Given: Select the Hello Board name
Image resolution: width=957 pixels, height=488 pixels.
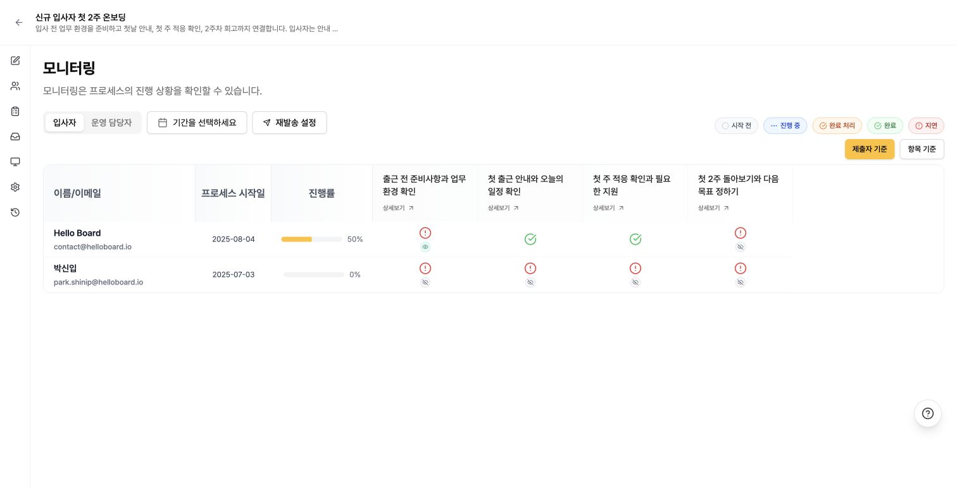Looking at the screenshot, I should pos(77,233).
